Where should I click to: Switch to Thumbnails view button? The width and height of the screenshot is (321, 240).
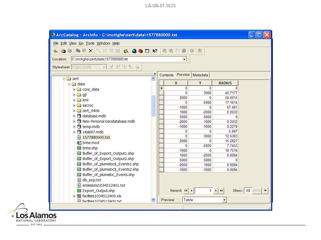click(x=117, y=51)
